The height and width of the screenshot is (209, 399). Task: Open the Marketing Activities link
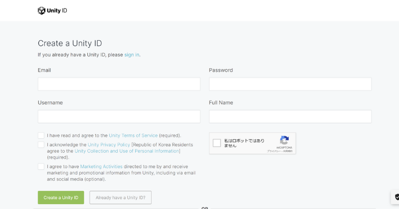(101, 166)
